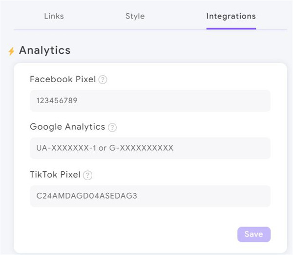Click the Analytics section heading

pyautogui.click(x=45, y=50)
